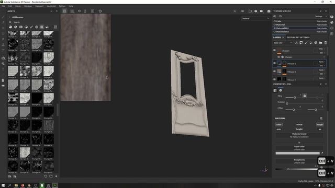
Task: Toggle the Tiling lock icon
Action: click(305, 96)
